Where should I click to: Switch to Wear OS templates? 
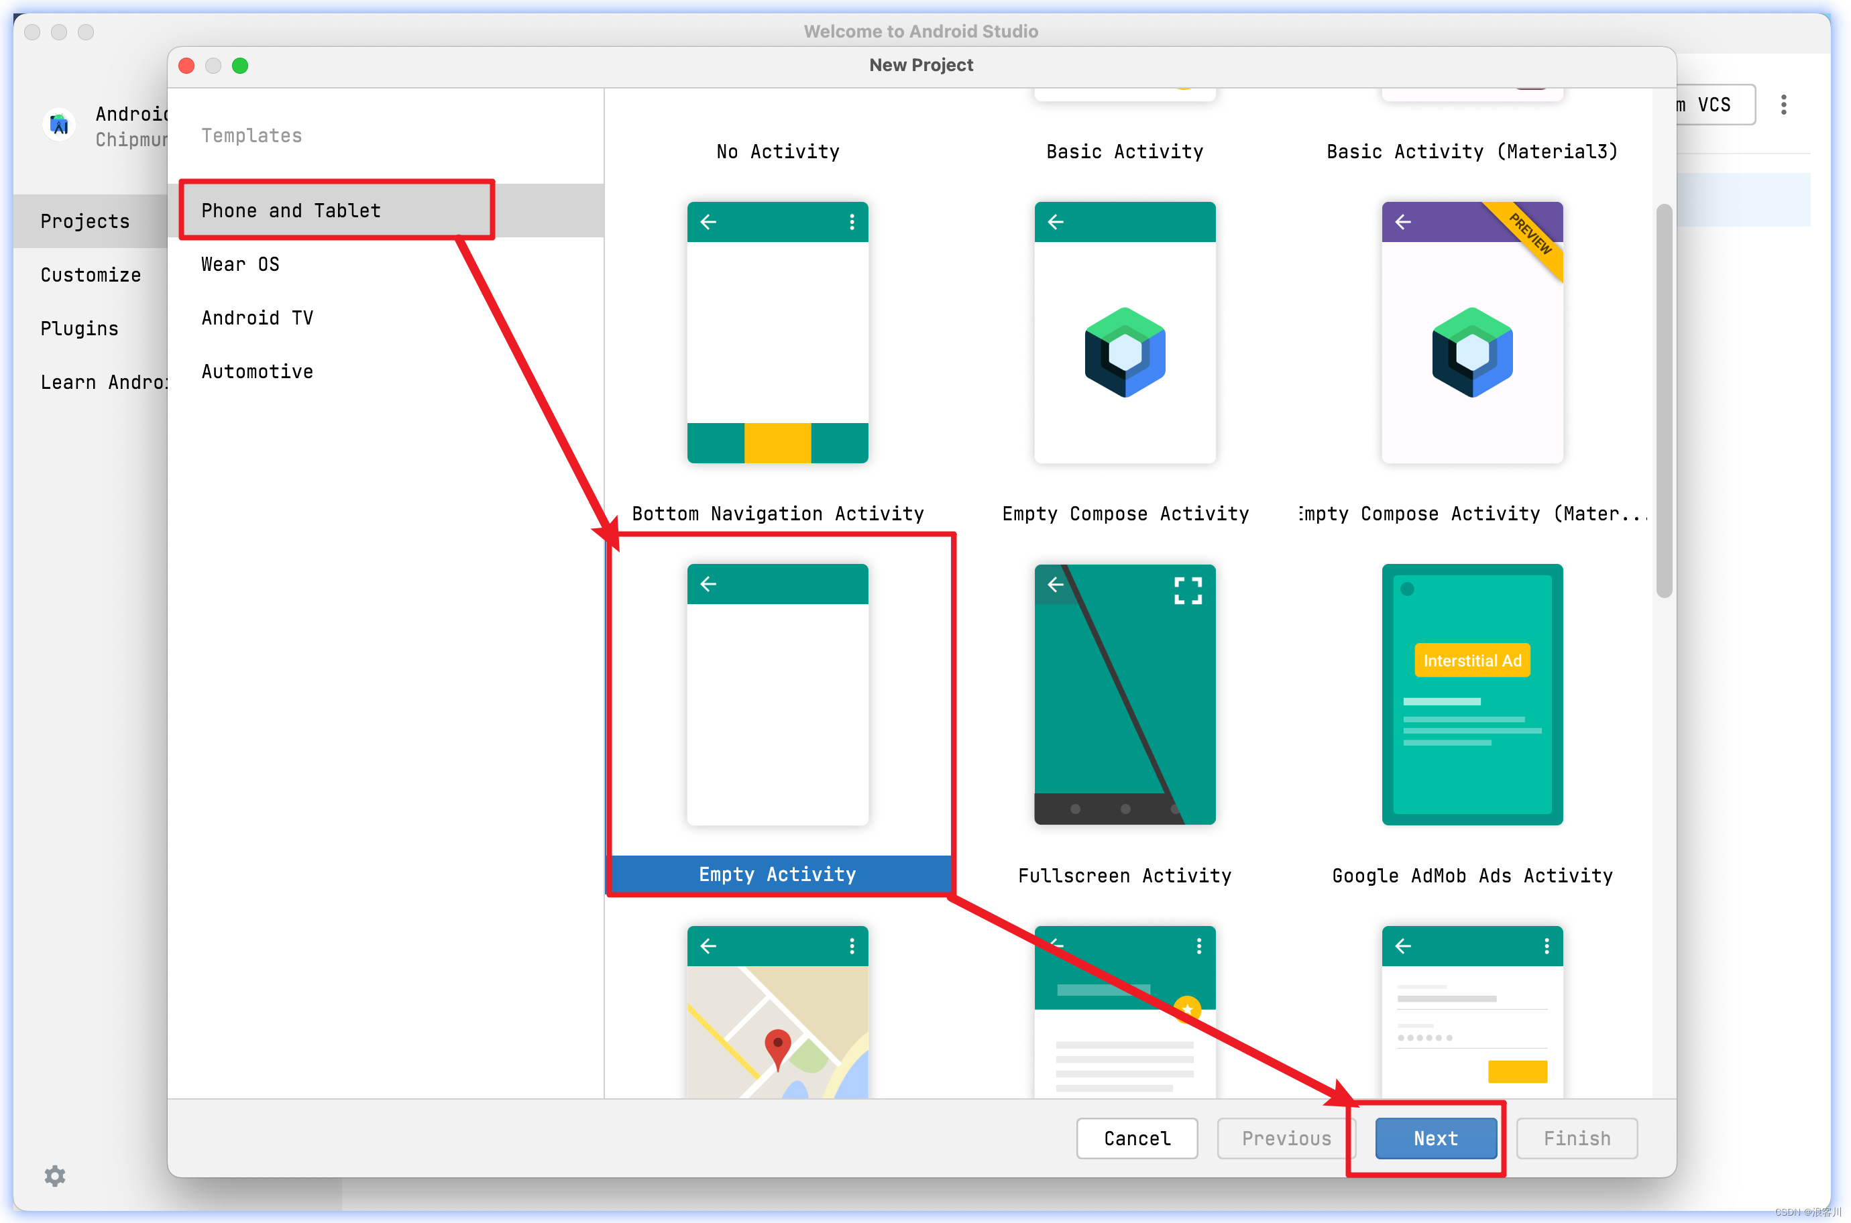click(240, 264)
